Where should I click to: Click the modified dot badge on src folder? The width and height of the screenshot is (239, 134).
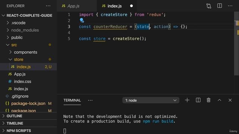click(50, 45)
